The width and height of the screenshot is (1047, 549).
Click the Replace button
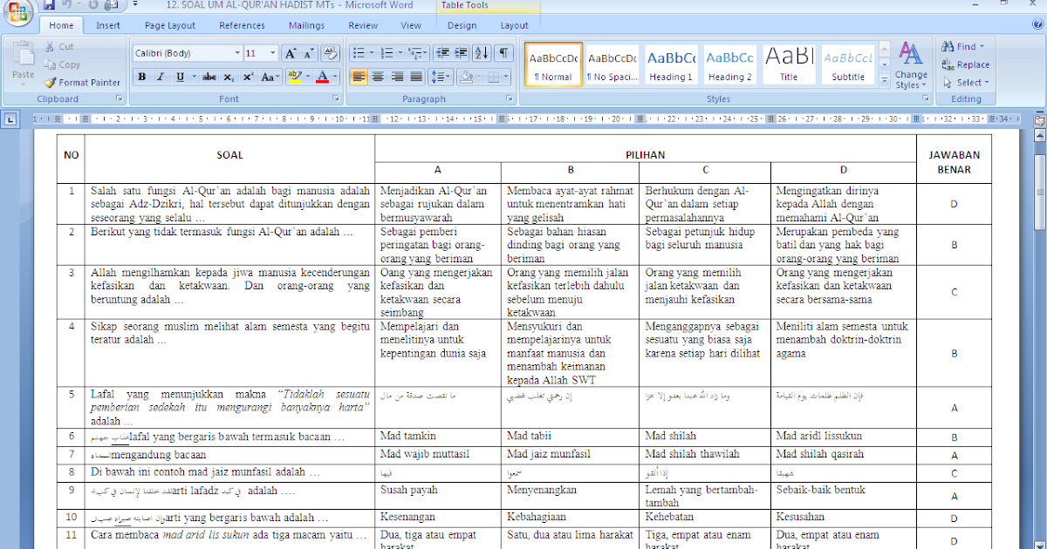click(x=966, y=64)
